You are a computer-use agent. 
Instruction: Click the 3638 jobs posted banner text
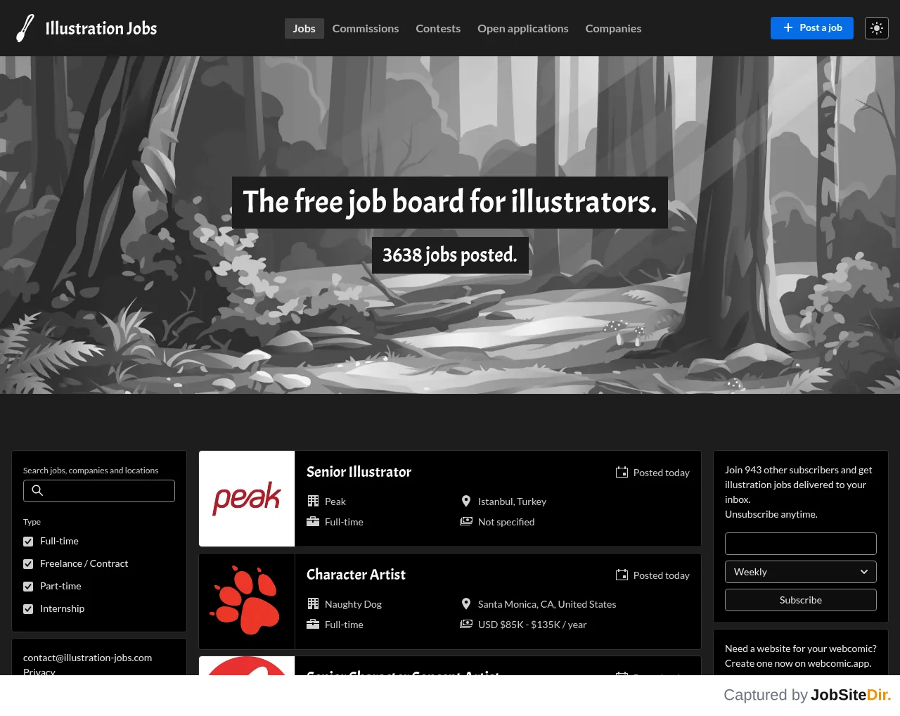[450, 255]
